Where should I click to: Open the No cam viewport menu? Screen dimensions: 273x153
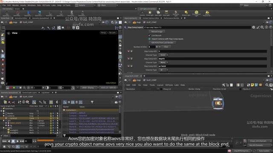click(x=112, y=33)
